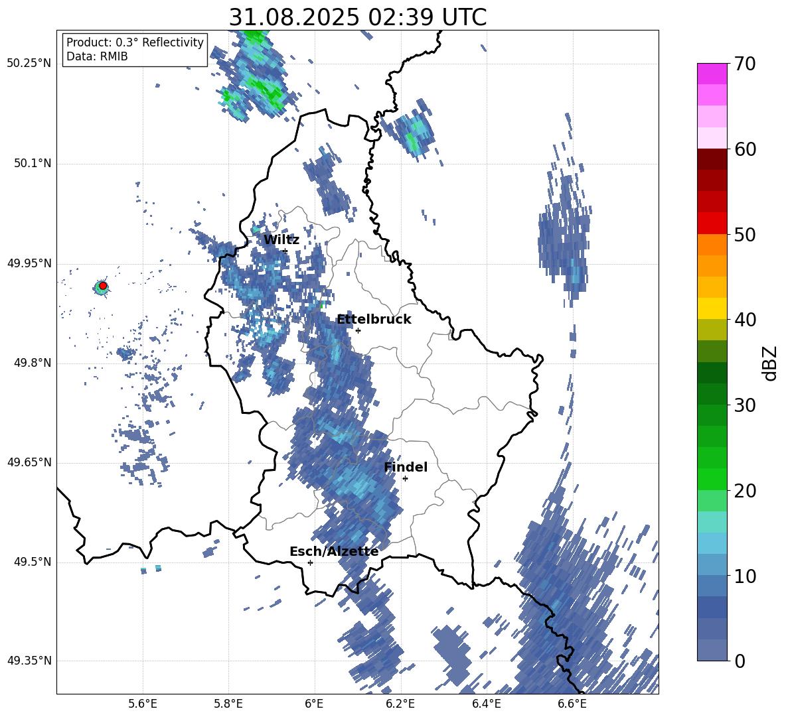Click the latitude label 50.1°N
The image size is (786, 717).
click(33, 164)
